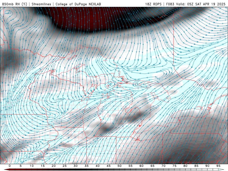
Task: Click the '18Z RDPS' model label
Action: [153, 4]
